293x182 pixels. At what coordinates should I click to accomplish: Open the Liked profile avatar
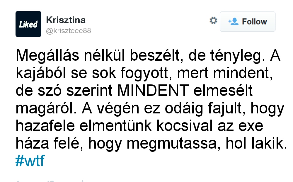[28, 24]
